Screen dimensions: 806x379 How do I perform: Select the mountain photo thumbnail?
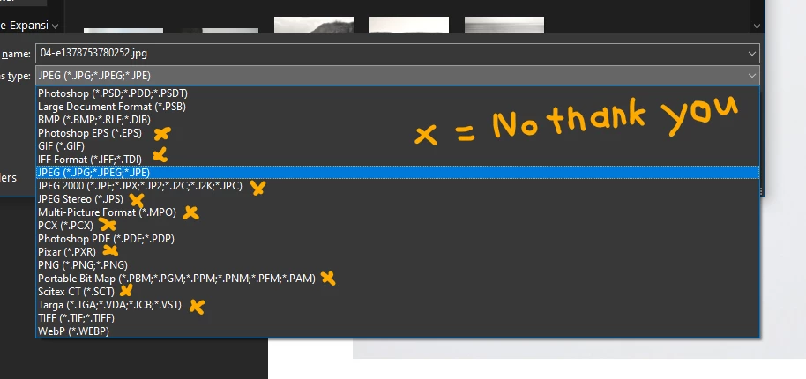[314, 26]
